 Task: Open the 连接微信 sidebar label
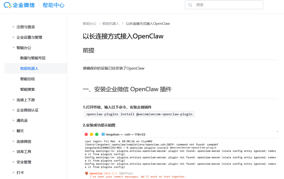(x=24, y=141)
